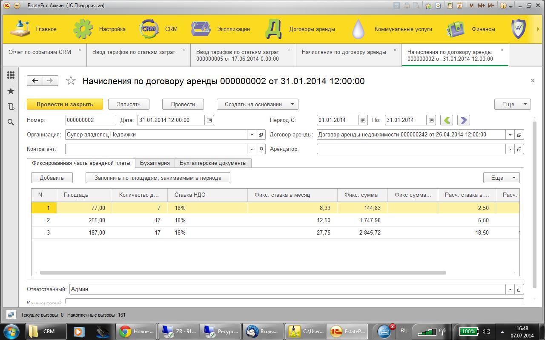Open calendar picker for Период С

point(363,120)
